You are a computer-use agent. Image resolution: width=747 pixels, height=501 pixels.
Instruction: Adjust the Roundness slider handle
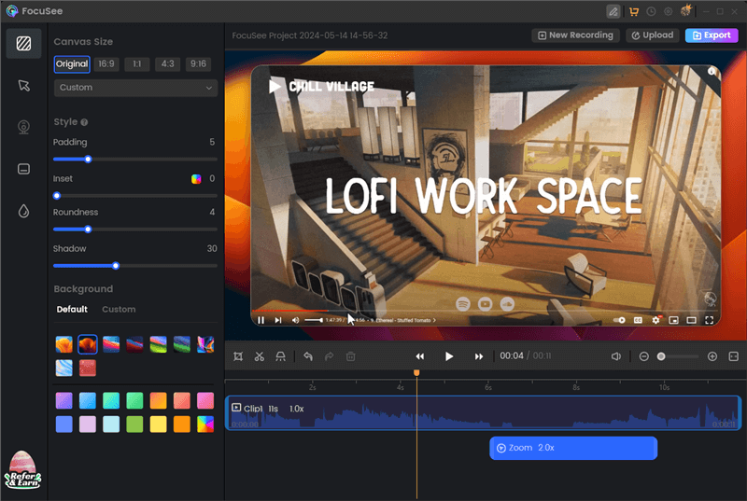click(88, 230)
